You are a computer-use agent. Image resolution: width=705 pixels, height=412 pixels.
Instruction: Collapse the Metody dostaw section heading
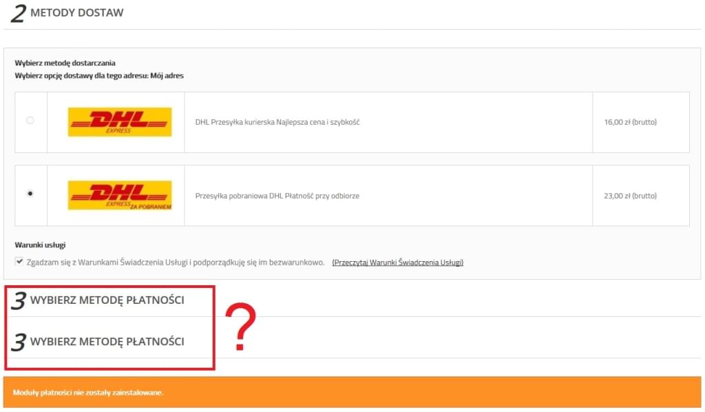coord(77,13)
